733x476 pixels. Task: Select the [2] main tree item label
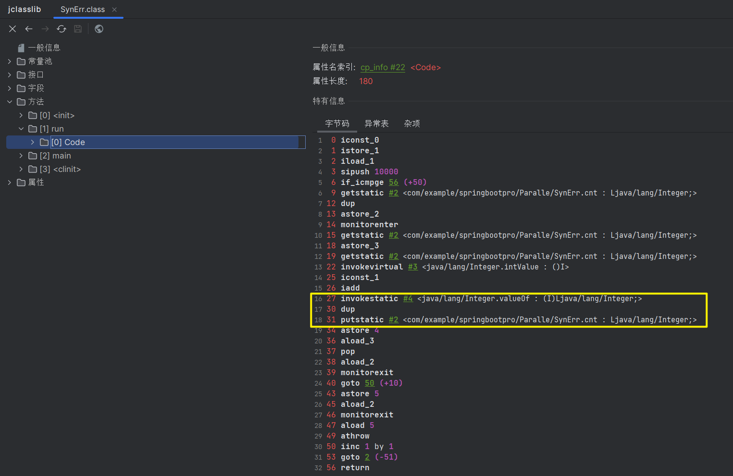55,156
